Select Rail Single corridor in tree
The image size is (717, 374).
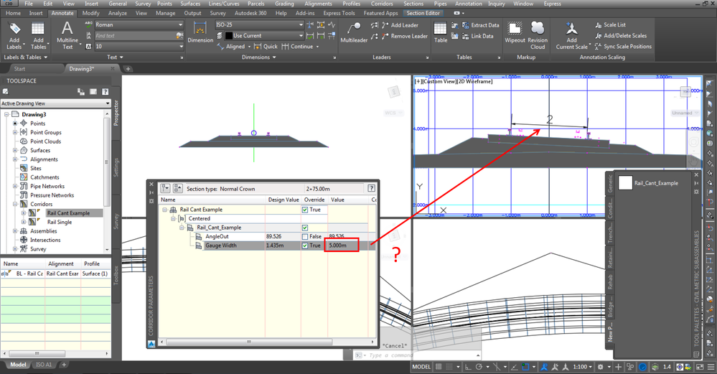click(x=60, y=222)
